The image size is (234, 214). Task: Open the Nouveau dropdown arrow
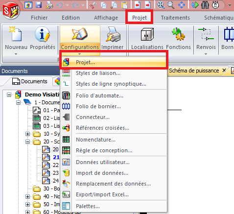[16, 54]
